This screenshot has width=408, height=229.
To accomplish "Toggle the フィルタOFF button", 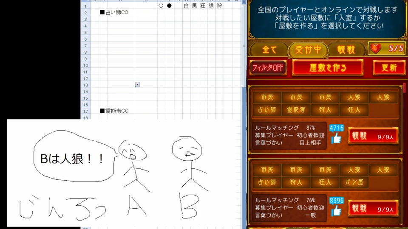I will [268, 68].
